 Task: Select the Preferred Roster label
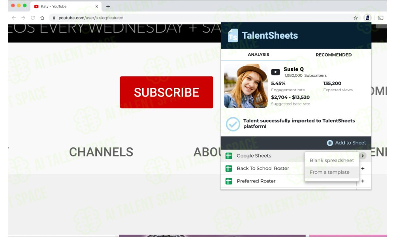coord(256,181)
